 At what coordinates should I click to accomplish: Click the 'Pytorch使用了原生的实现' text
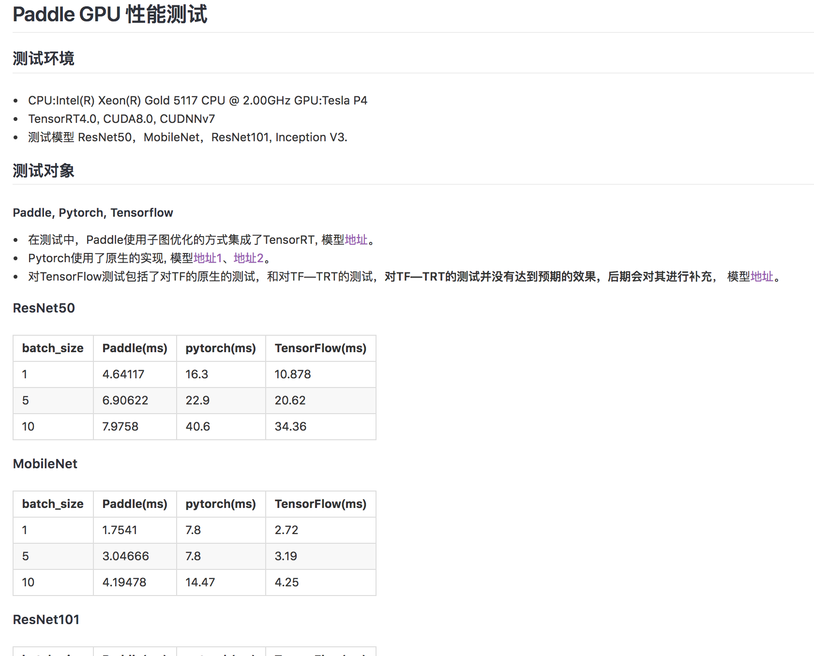(96, 258)
